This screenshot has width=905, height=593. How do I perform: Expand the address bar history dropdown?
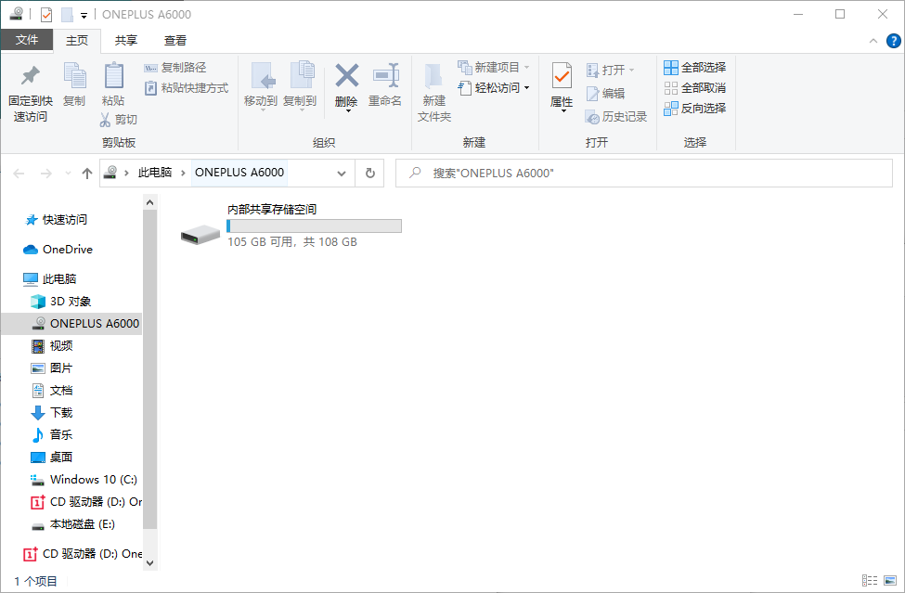(x=341, y=173)
